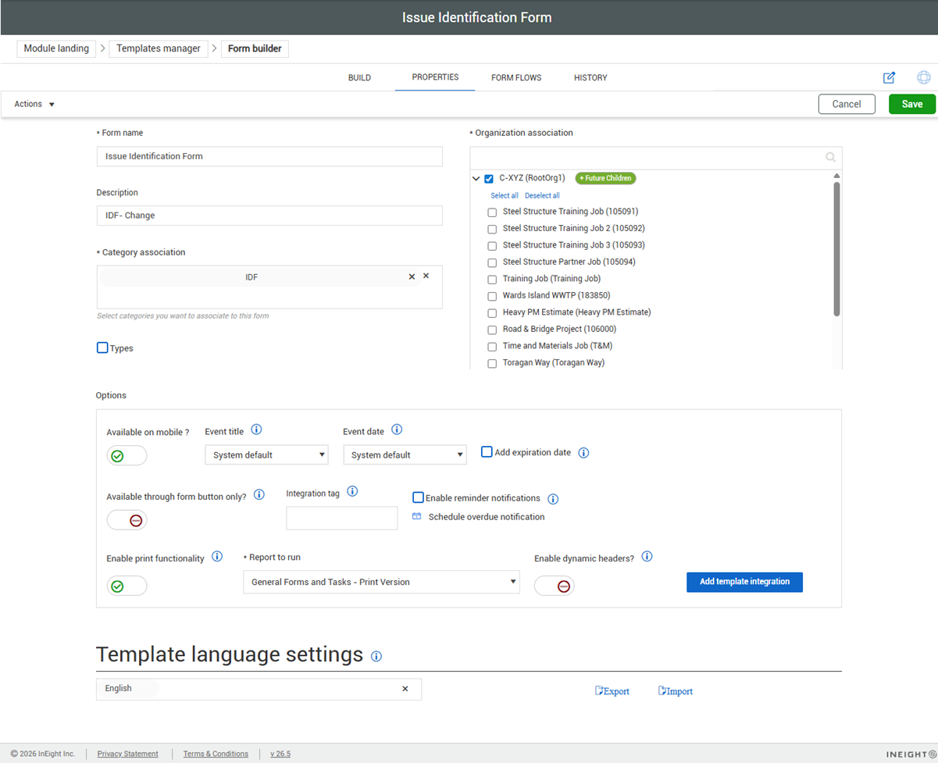Clear all categories in Category association
The height and width of the screenshot is (763, 938).
pos(426,276)
